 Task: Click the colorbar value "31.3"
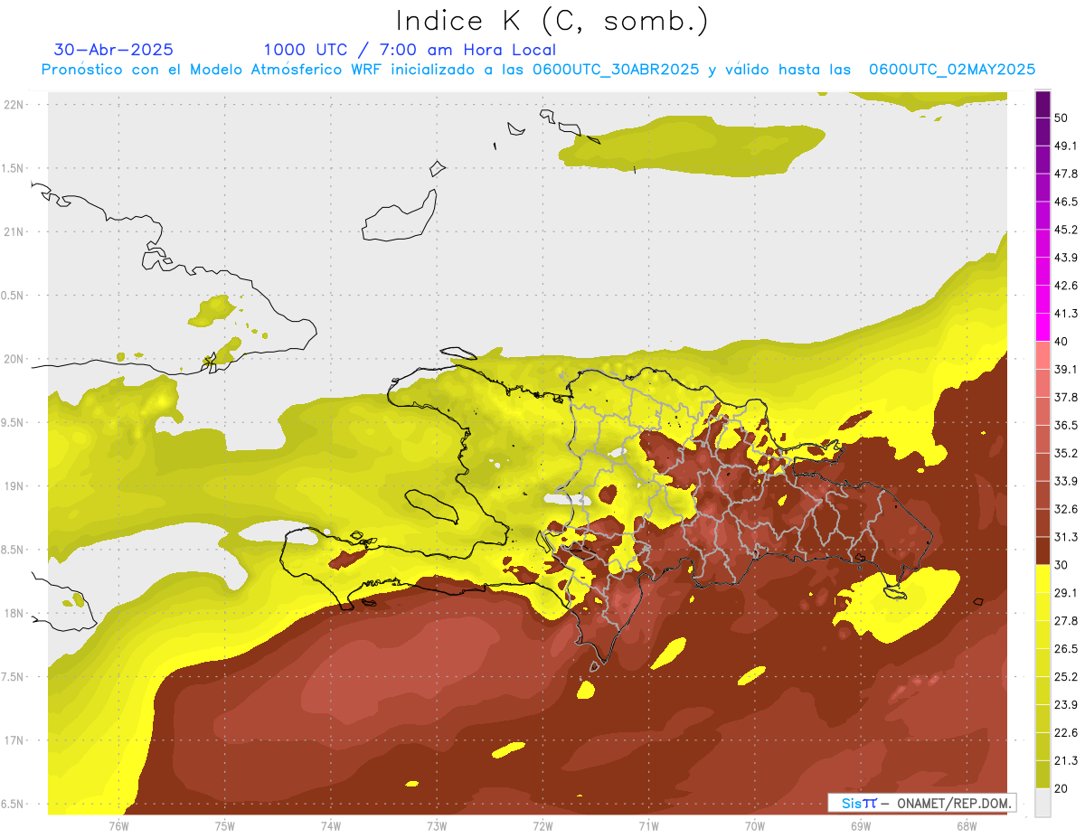[x=1067, y=537]
